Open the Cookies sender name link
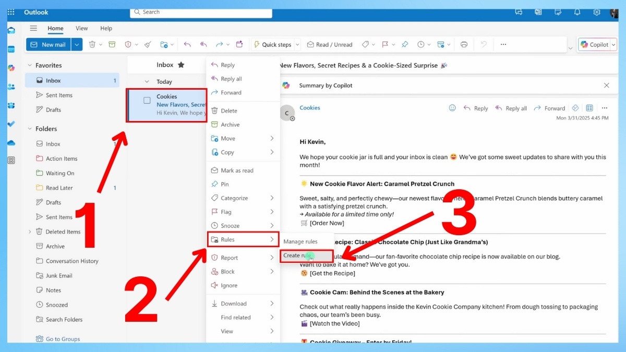 pos(310,108)
